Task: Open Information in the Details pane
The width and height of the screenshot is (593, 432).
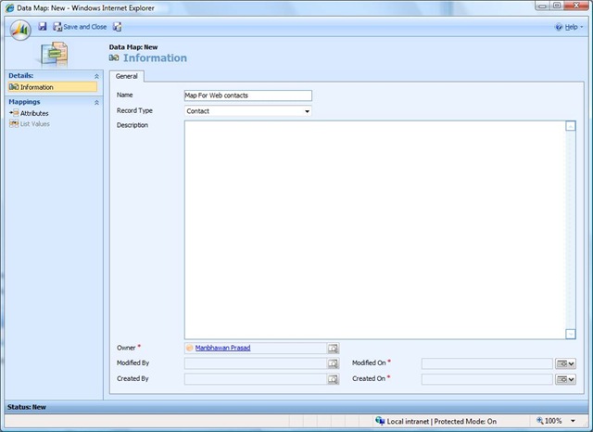Action: click(36, 87)
